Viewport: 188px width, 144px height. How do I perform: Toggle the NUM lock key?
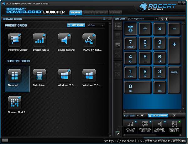[130, 29]
